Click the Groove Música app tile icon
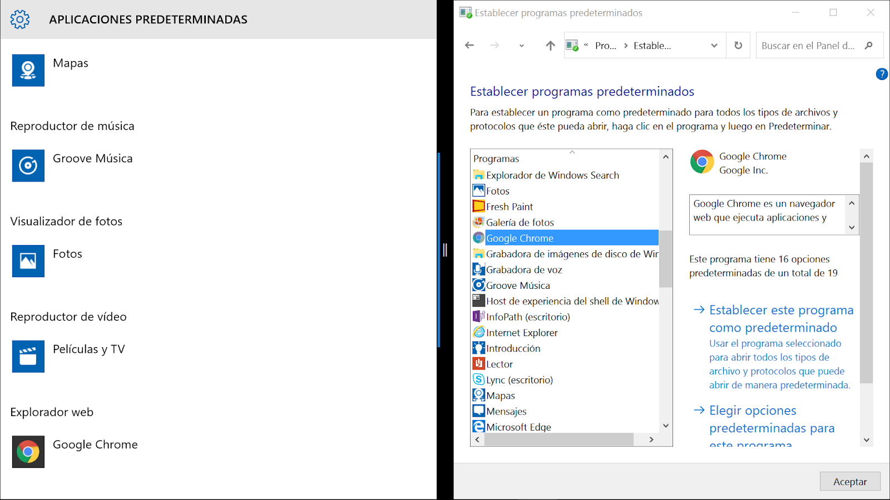This screenshot has width=890, height=500. (x=28, y=166)
